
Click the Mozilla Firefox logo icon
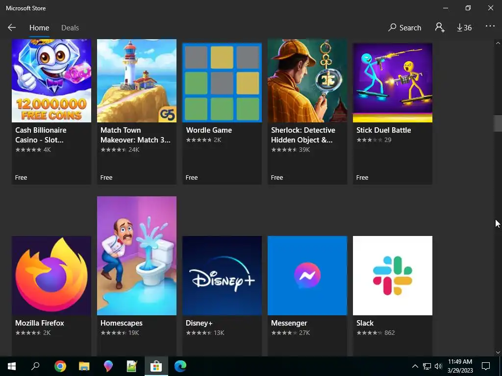point(51,276)
